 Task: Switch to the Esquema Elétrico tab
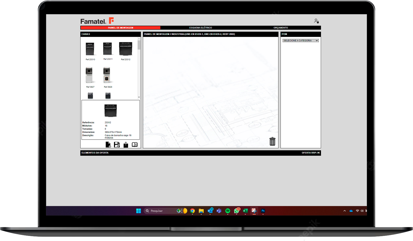[x=200, y=28]
